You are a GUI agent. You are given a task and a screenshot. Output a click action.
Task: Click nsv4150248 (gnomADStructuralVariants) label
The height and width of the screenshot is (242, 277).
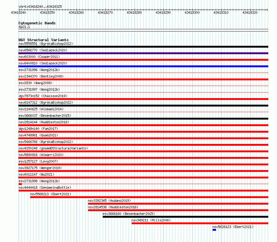coord(53,148)
